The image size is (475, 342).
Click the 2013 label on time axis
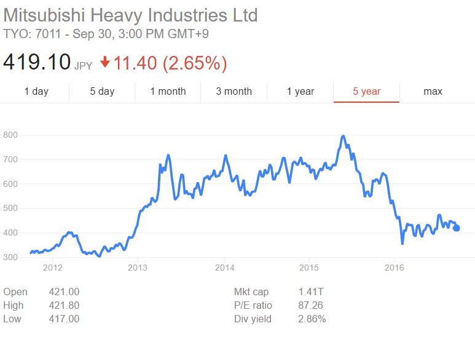[x=138, y=268]
